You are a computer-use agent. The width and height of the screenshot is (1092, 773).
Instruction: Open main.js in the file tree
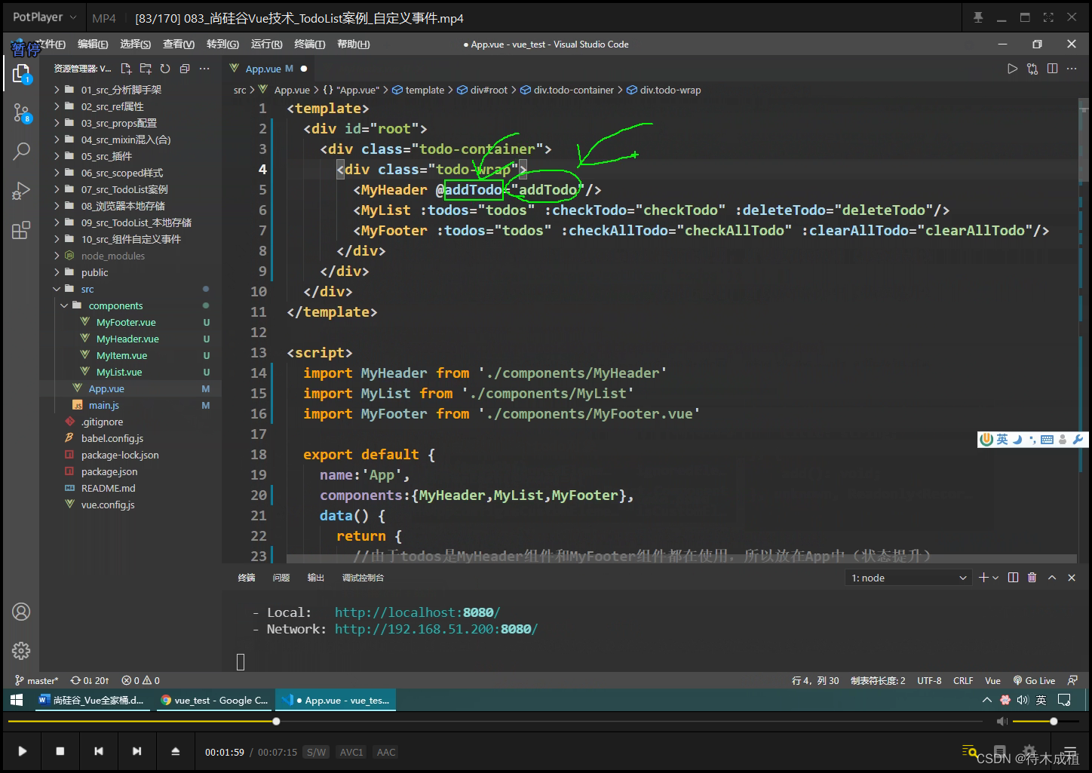[104, 405]
